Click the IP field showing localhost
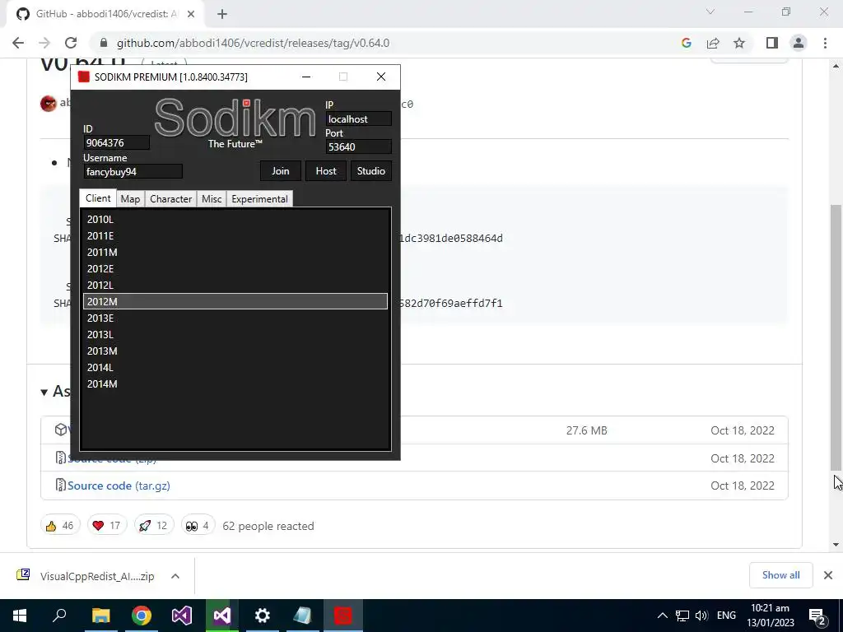The width and height of the screenshot is (843, 632). (x=358, y=118)
